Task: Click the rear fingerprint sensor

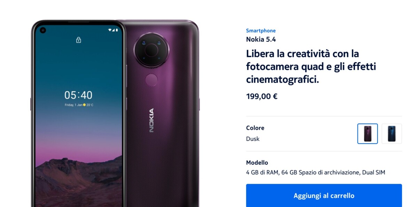Action: 151,80
